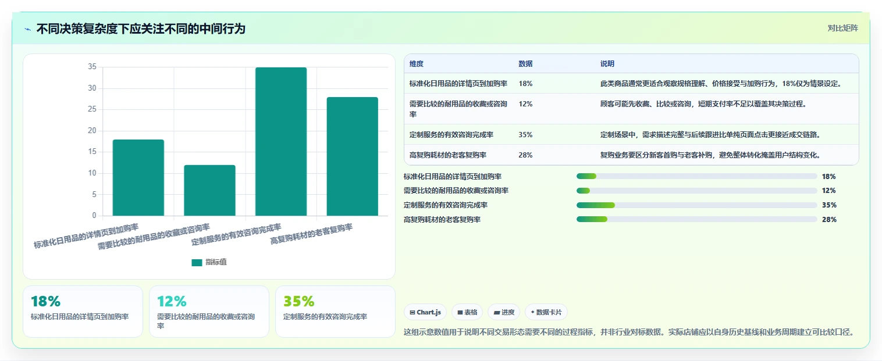882x361 pixels.
Task: Select the 表格 tag chip
Action: pyautogui.click(x=467, y=312)
